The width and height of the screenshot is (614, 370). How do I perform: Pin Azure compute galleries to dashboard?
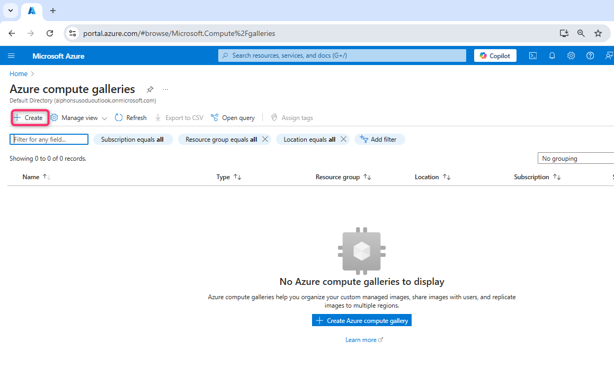(x=150, y=89)
